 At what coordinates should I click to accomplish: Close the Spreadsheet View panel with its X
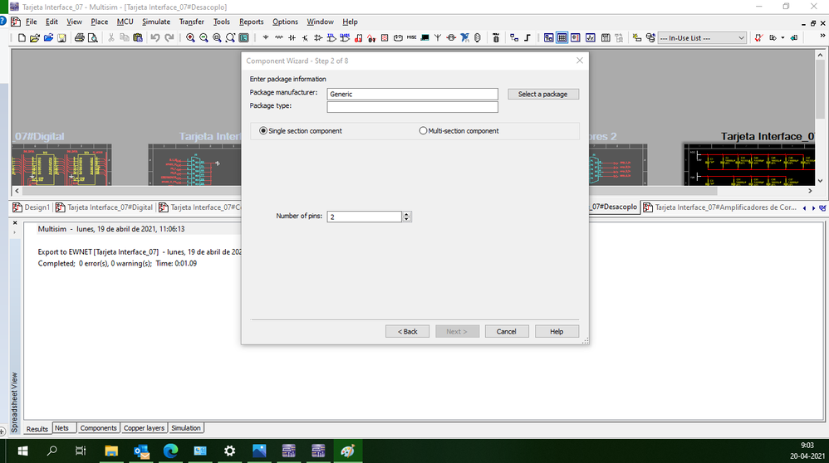(15, 223)
